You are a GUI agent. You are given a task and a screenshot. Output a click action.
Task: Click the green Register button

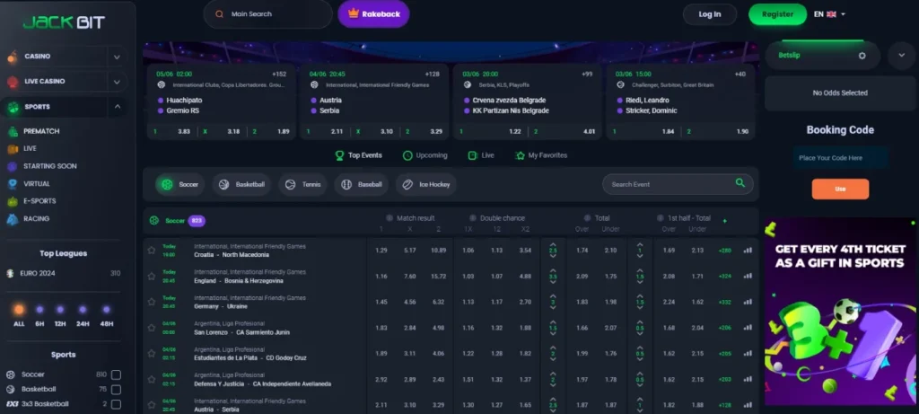778,14
